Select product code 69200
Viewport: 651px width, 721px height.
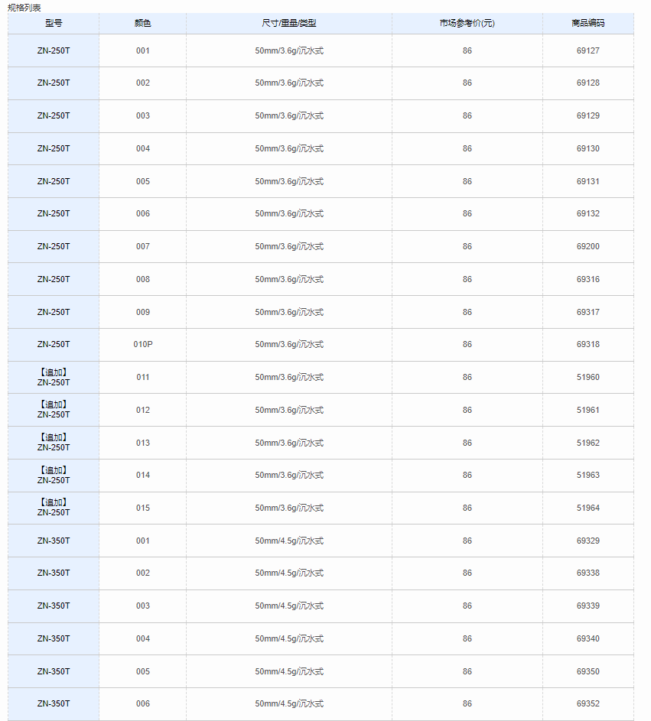pyautogui.click(x=588, y=246)
